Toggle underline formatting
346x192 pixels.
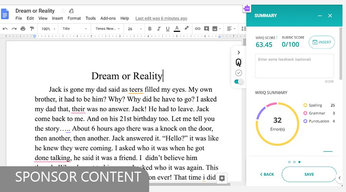[x=168, y=29]
